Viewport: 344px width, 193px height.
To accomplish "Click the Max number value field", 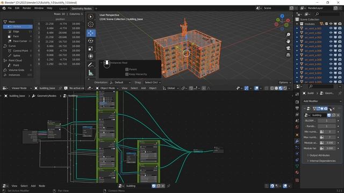I will click(x=329, y=137).
